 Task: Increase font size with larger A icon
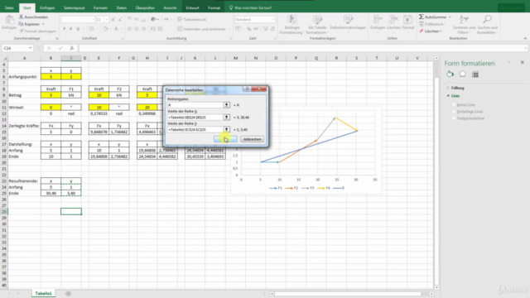coord(113,20)
